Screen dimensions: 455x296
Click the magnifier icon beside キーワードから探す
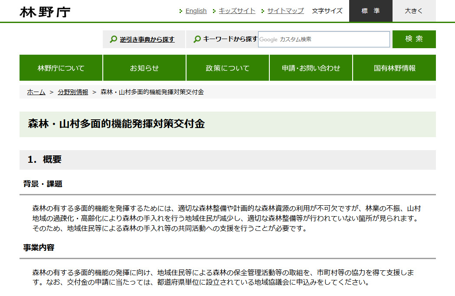tap(197, 39)
